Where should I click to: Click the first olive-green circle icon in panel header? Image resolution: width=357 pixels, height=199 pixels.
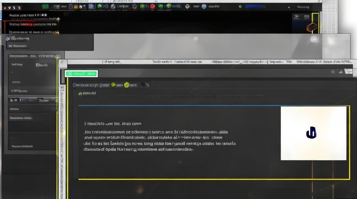[x=113, y=85]
